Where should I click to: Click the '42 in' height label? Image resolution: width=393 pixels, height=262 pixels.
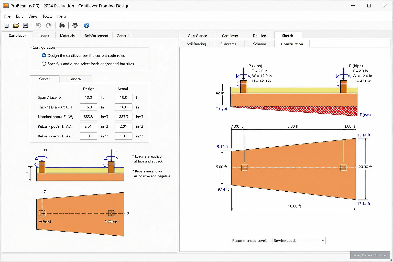point(220,93)
